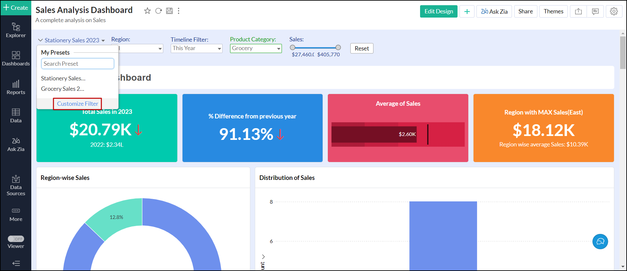
Task: Click the Customize Filter link
Action: (x=78, y=104)
